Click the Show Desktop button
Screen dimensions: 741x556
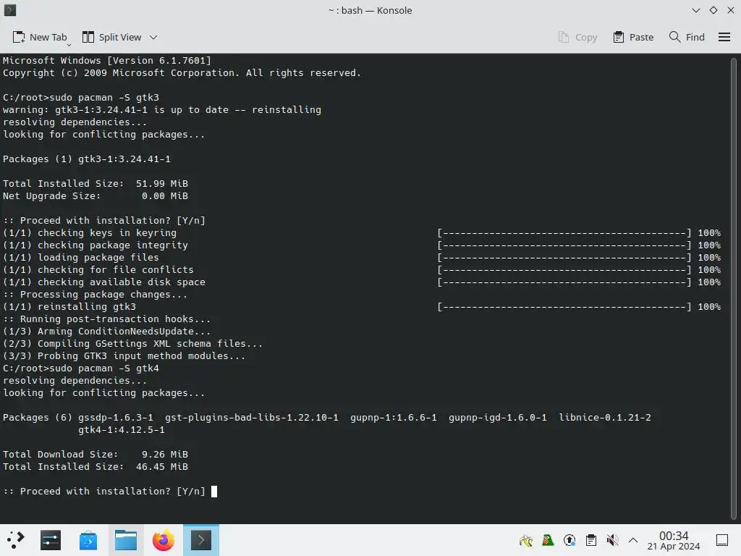click(722, 540)
